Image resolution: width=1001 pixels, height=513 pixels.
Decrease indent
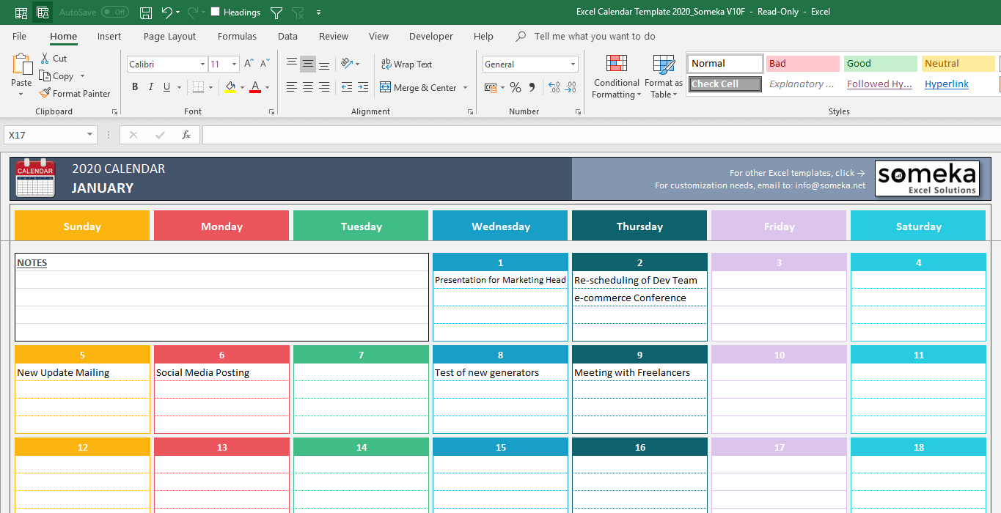(x=347, y=87)
